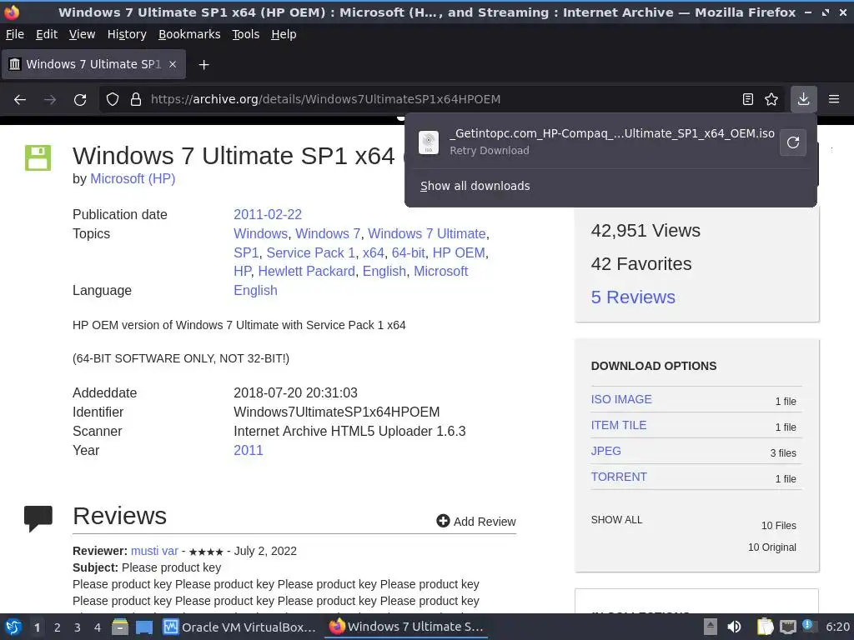854x640 pixels.
Task: Click the taskbar clock showing 6:20
Action: pos(837,627)
